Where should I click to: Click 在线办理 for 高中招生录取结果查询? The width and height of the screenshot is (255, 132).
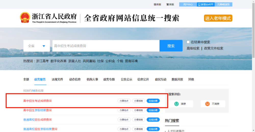153,110
